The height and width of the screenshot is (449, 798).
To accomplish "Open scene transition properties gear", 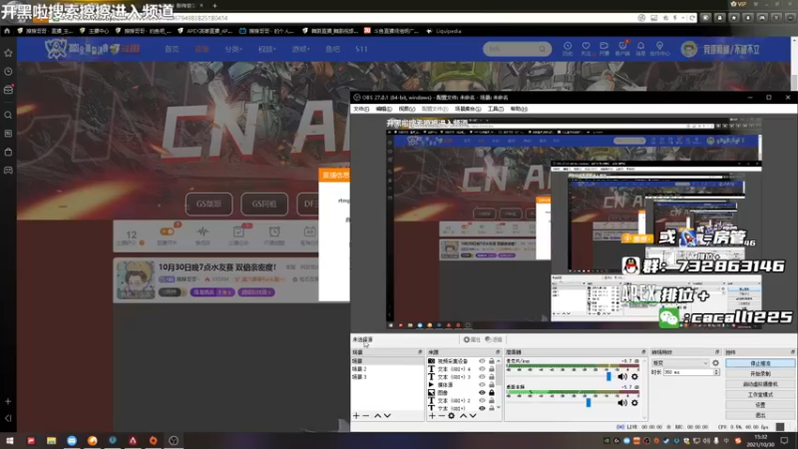I will [x=715, y=363].
